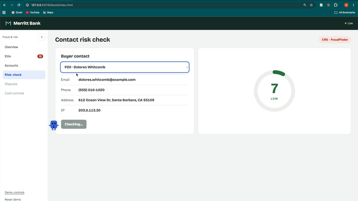Open the browser zoom magnifier icon
Screen dimensions: 358x201
(305, 5)
